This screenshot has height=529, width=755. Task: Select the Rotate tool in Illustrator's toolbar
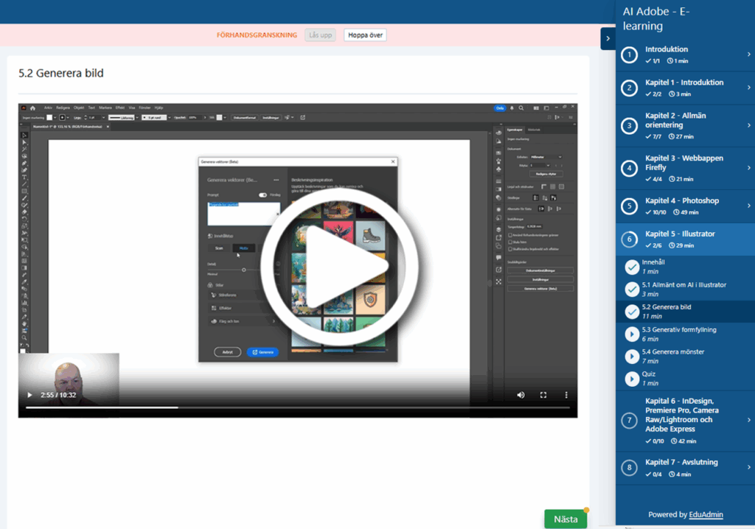tap(24, 219)
